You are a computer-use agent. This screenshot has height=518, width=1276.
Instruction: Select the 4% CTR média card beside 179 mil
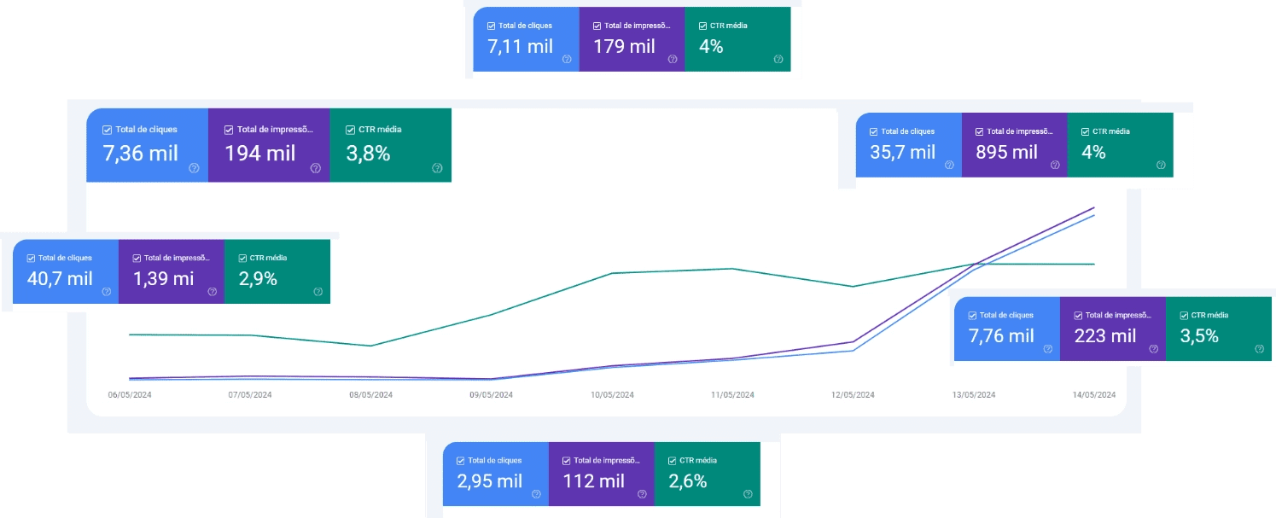point(737,39)
